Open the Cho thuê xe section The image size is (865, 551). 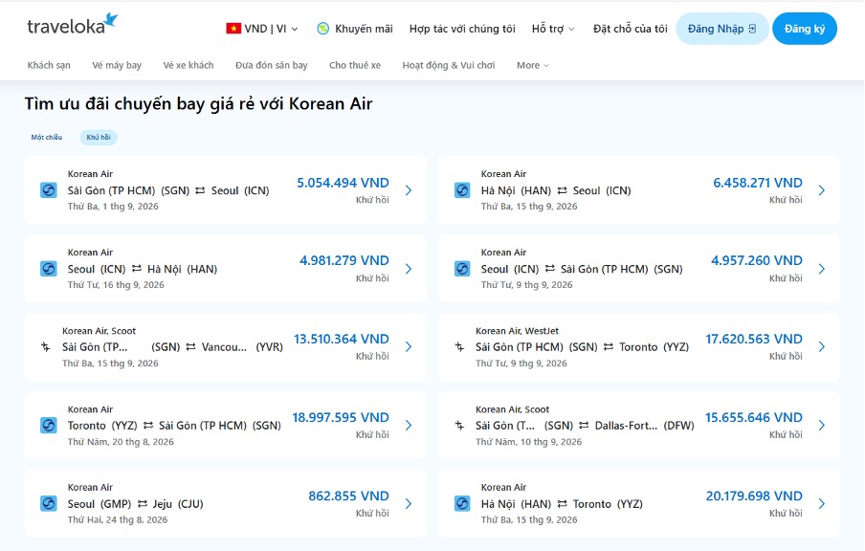pyautogui.click(x=355, y=65)
